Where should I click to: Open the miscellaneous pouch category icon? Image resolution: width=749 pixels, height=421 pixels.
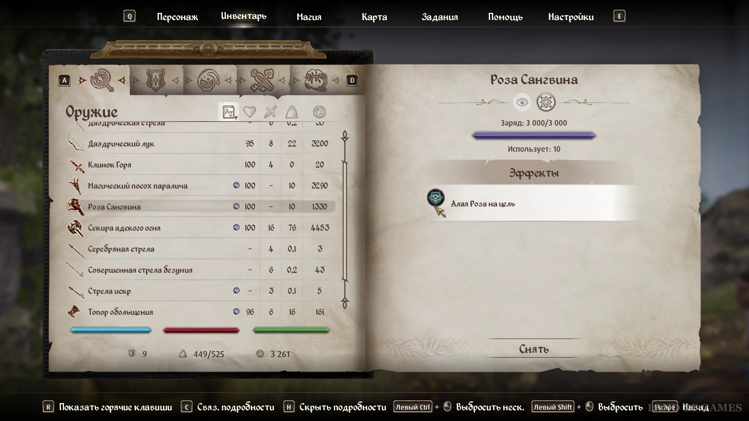tap(316, 80)
